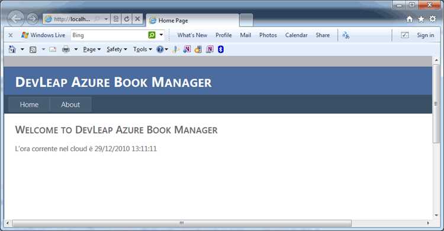Click the text L'ora corrente nel cloud
The height and width of the screenshot is (231, 444).
click(x=51, y=149)
